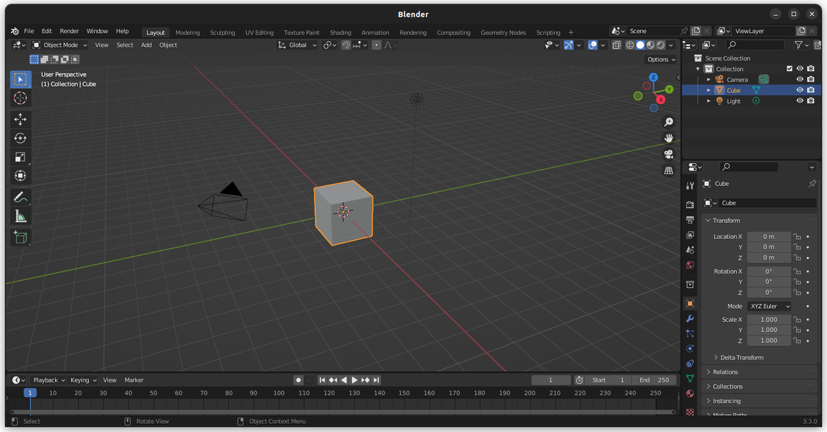Click the pan view hand icon
The height and width of the screenshot is (432, 827).
[668, 138]
